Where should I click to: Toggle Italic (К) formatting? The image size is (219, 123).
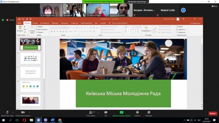click(54, 31)
